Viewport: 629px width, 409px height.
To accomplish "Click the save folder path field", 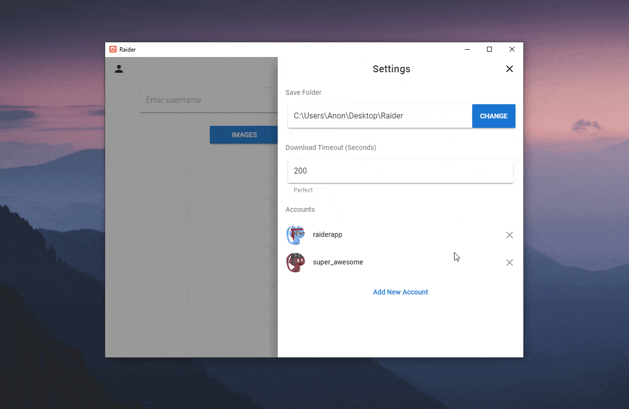I will tap(379, 116).
